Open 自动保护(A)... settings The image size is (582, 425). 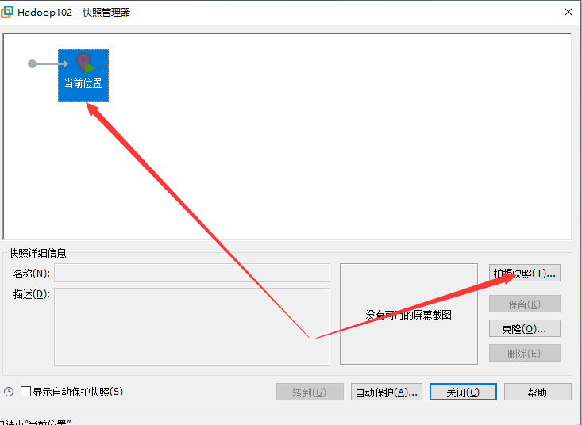(x=387, y=392)
